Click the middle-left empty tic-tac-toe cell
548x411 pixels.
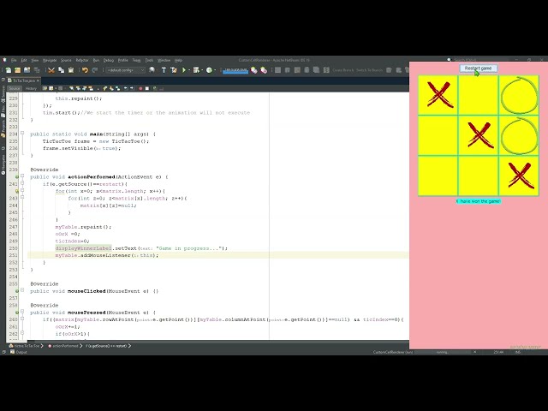[x=438, y=135]
